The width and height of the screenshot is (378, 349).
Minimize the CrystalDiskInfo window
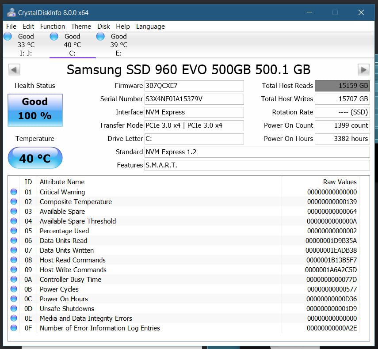pos(309,12)
